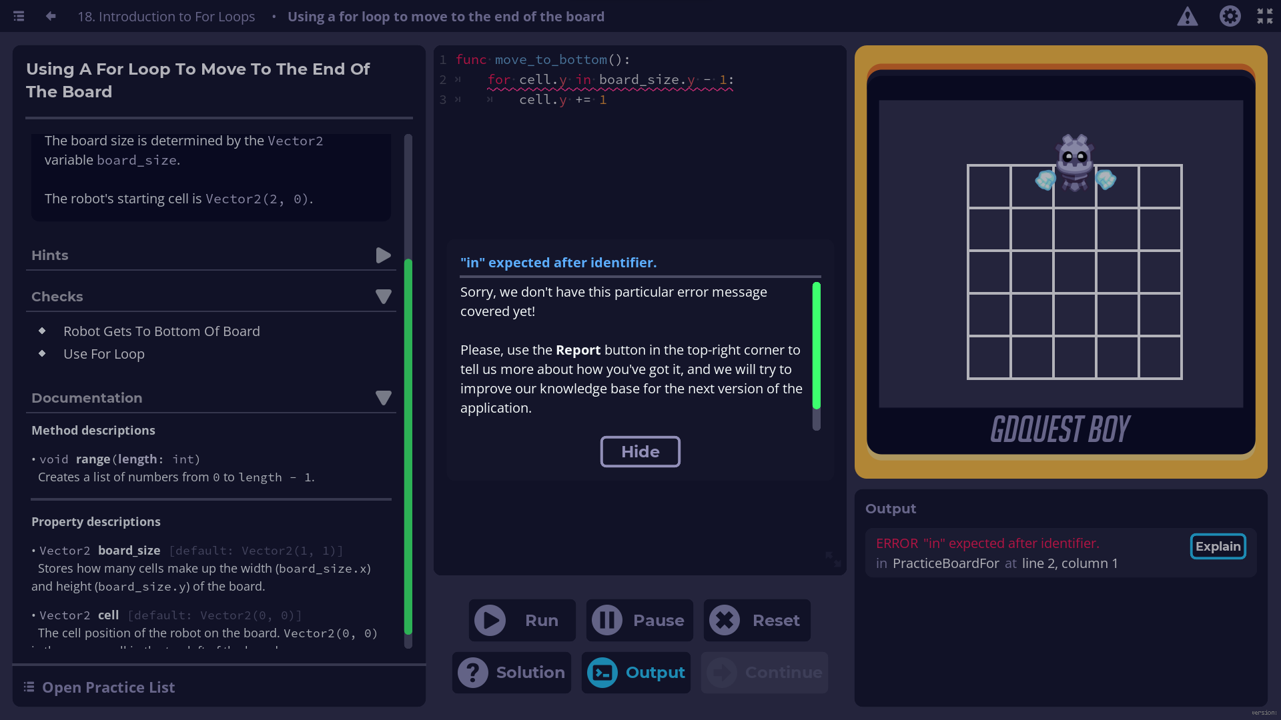The height and width of the screenshot is (720, 1281).
Task: Open the settings gear menu
Action: [x=1230, y=16]
